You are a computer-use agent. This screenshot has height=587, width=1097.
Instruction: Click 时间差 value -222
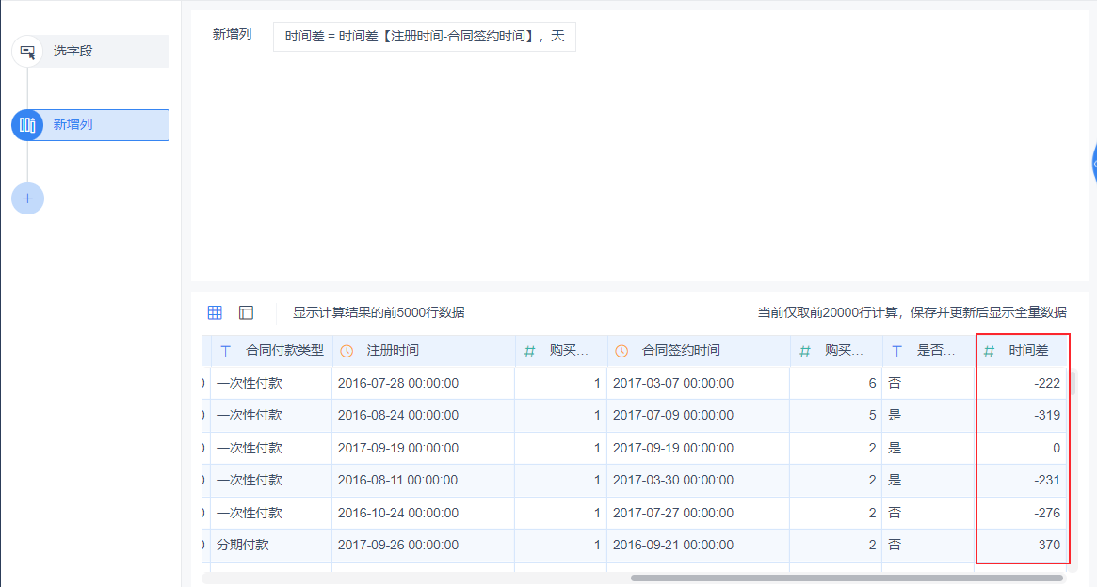click(1047, 383)
